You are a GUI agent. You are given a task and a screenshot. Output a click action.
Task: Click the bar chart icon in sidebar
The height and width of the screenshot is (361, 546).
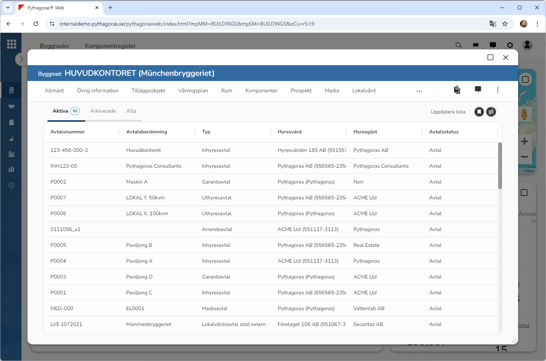point(11,169)
